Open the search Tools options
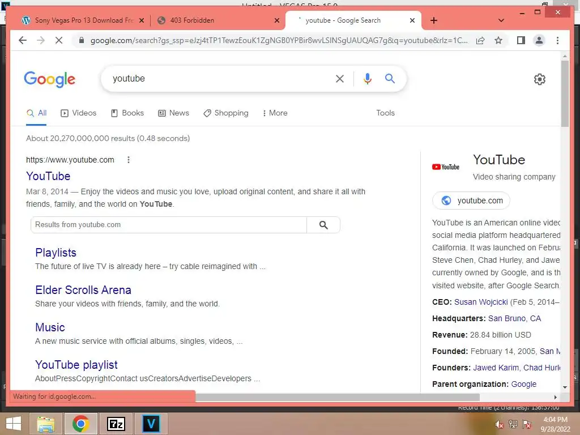The width and height of the screenshot is (580, 435). [385, 113]
